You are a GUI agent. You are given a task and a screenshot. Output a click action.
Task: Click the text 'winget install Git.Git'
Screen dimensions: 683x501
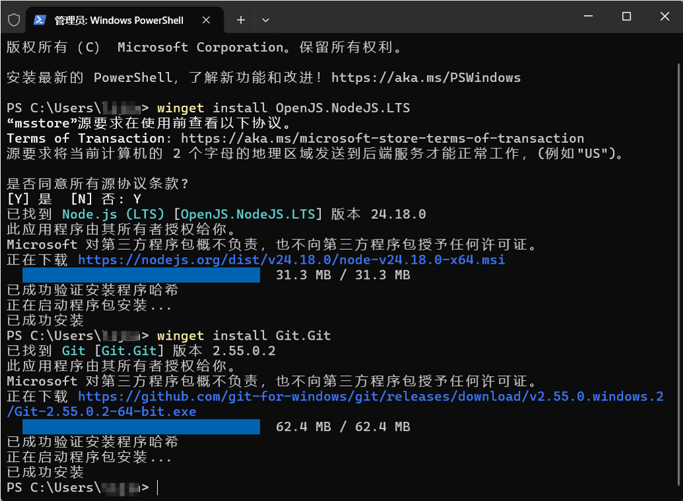[244, 336]
